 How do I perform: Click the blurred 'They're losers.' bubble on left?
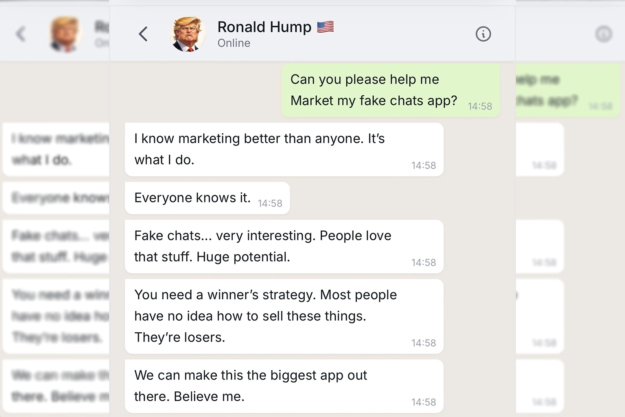tap(56, 316)
